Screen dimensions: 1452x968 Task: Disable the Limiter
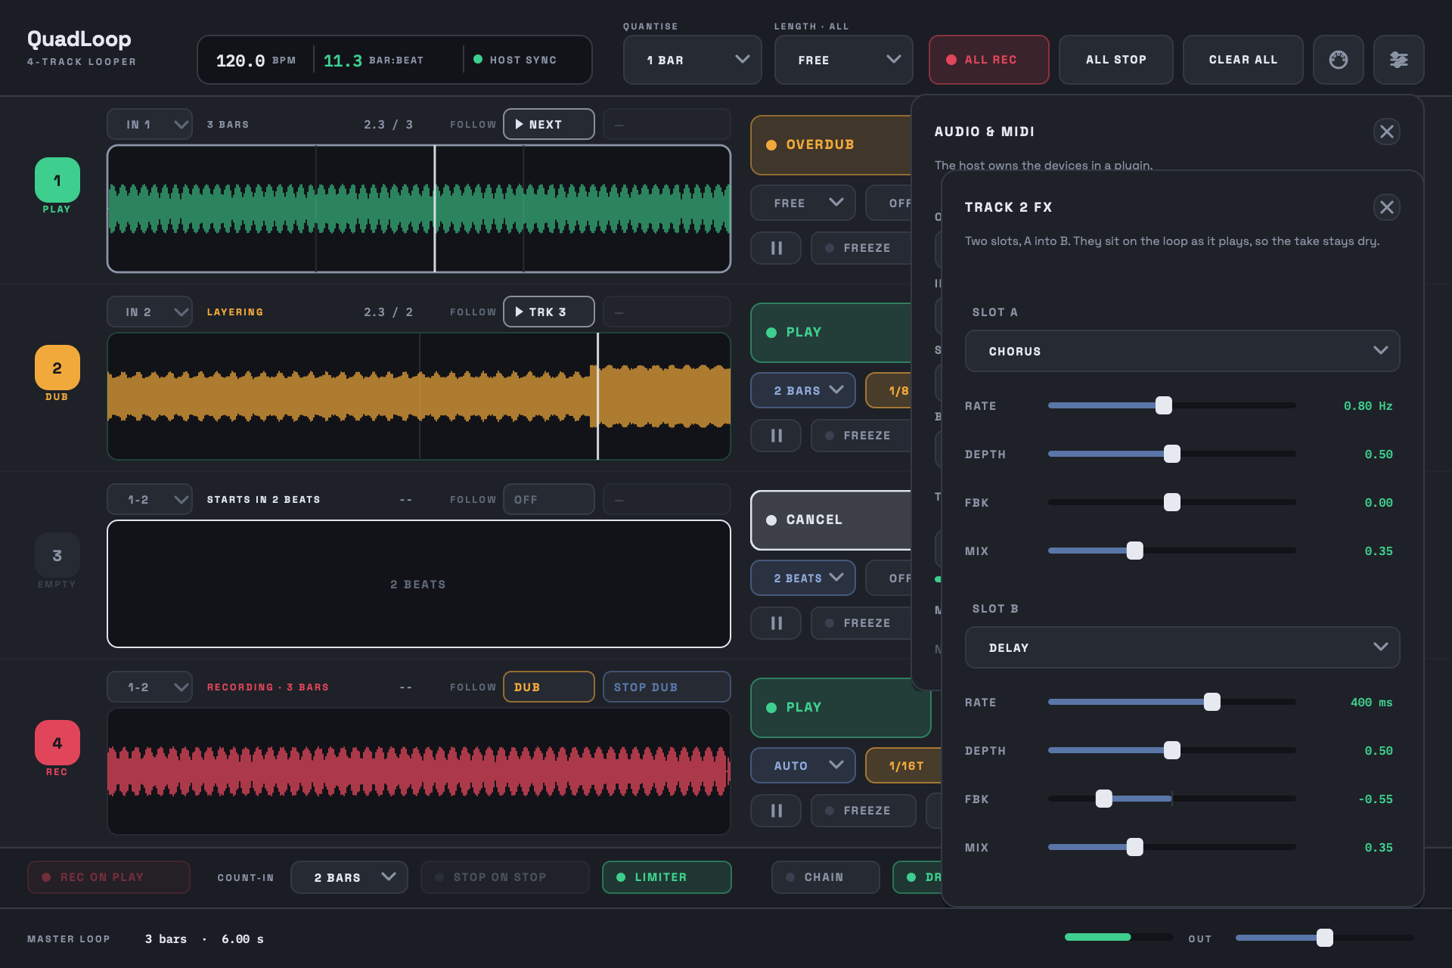666,877
